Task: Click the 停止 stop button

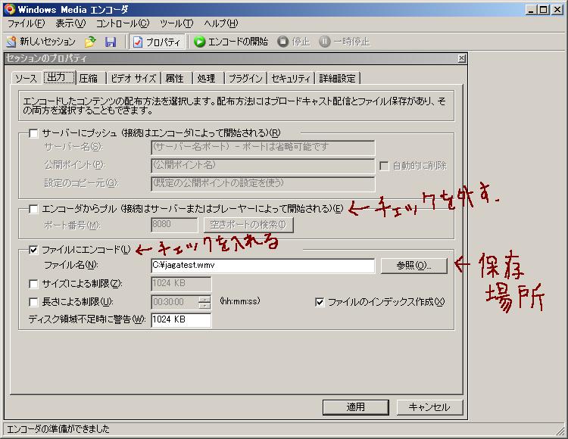Action: pos(293,42)
